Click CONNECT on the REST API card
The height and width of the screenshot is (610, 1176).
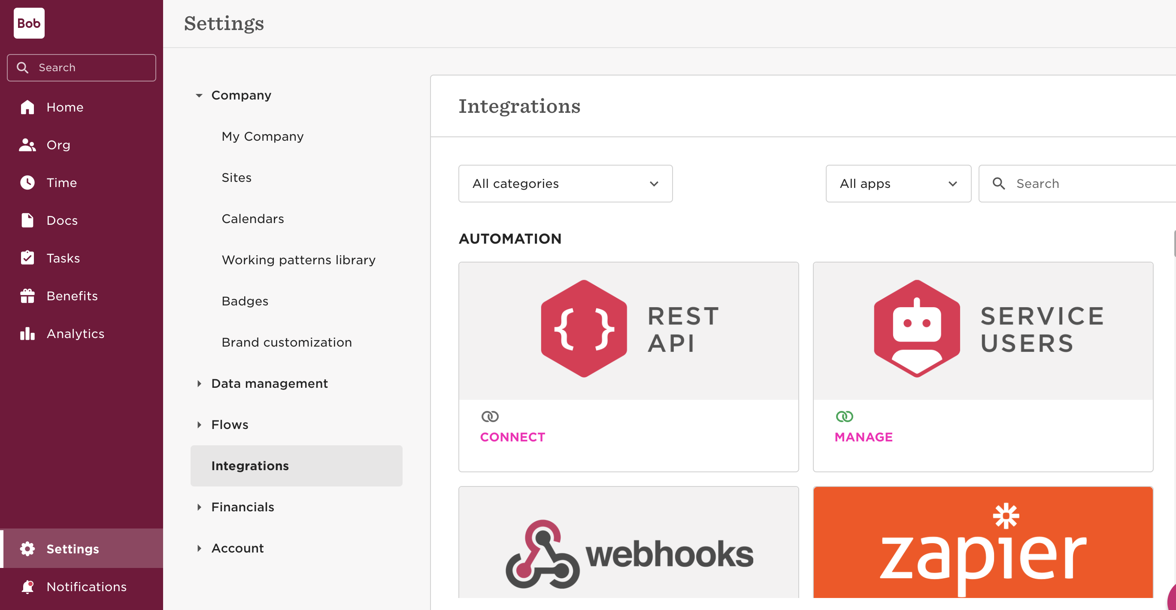coord(512,437)
